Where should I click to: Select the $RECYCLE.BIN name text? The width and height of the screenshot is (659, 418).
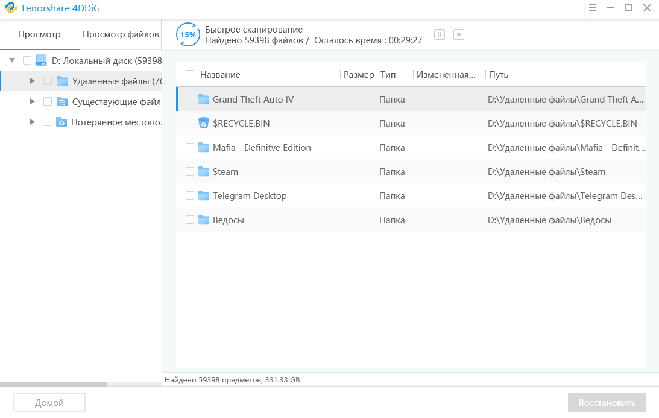click(241, 123)
